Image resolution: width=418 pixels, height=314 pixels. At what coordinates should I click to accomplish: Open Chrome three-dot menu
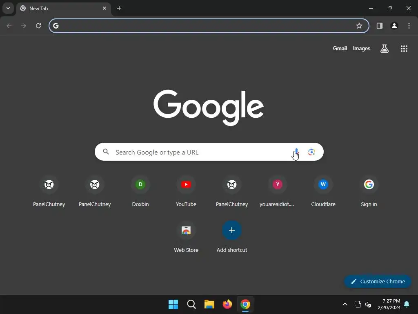(x=409, y=26)
